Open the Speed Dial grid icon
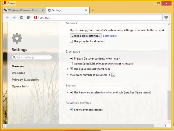The width and height of the screenshot is (174, 131). [29, 17]
